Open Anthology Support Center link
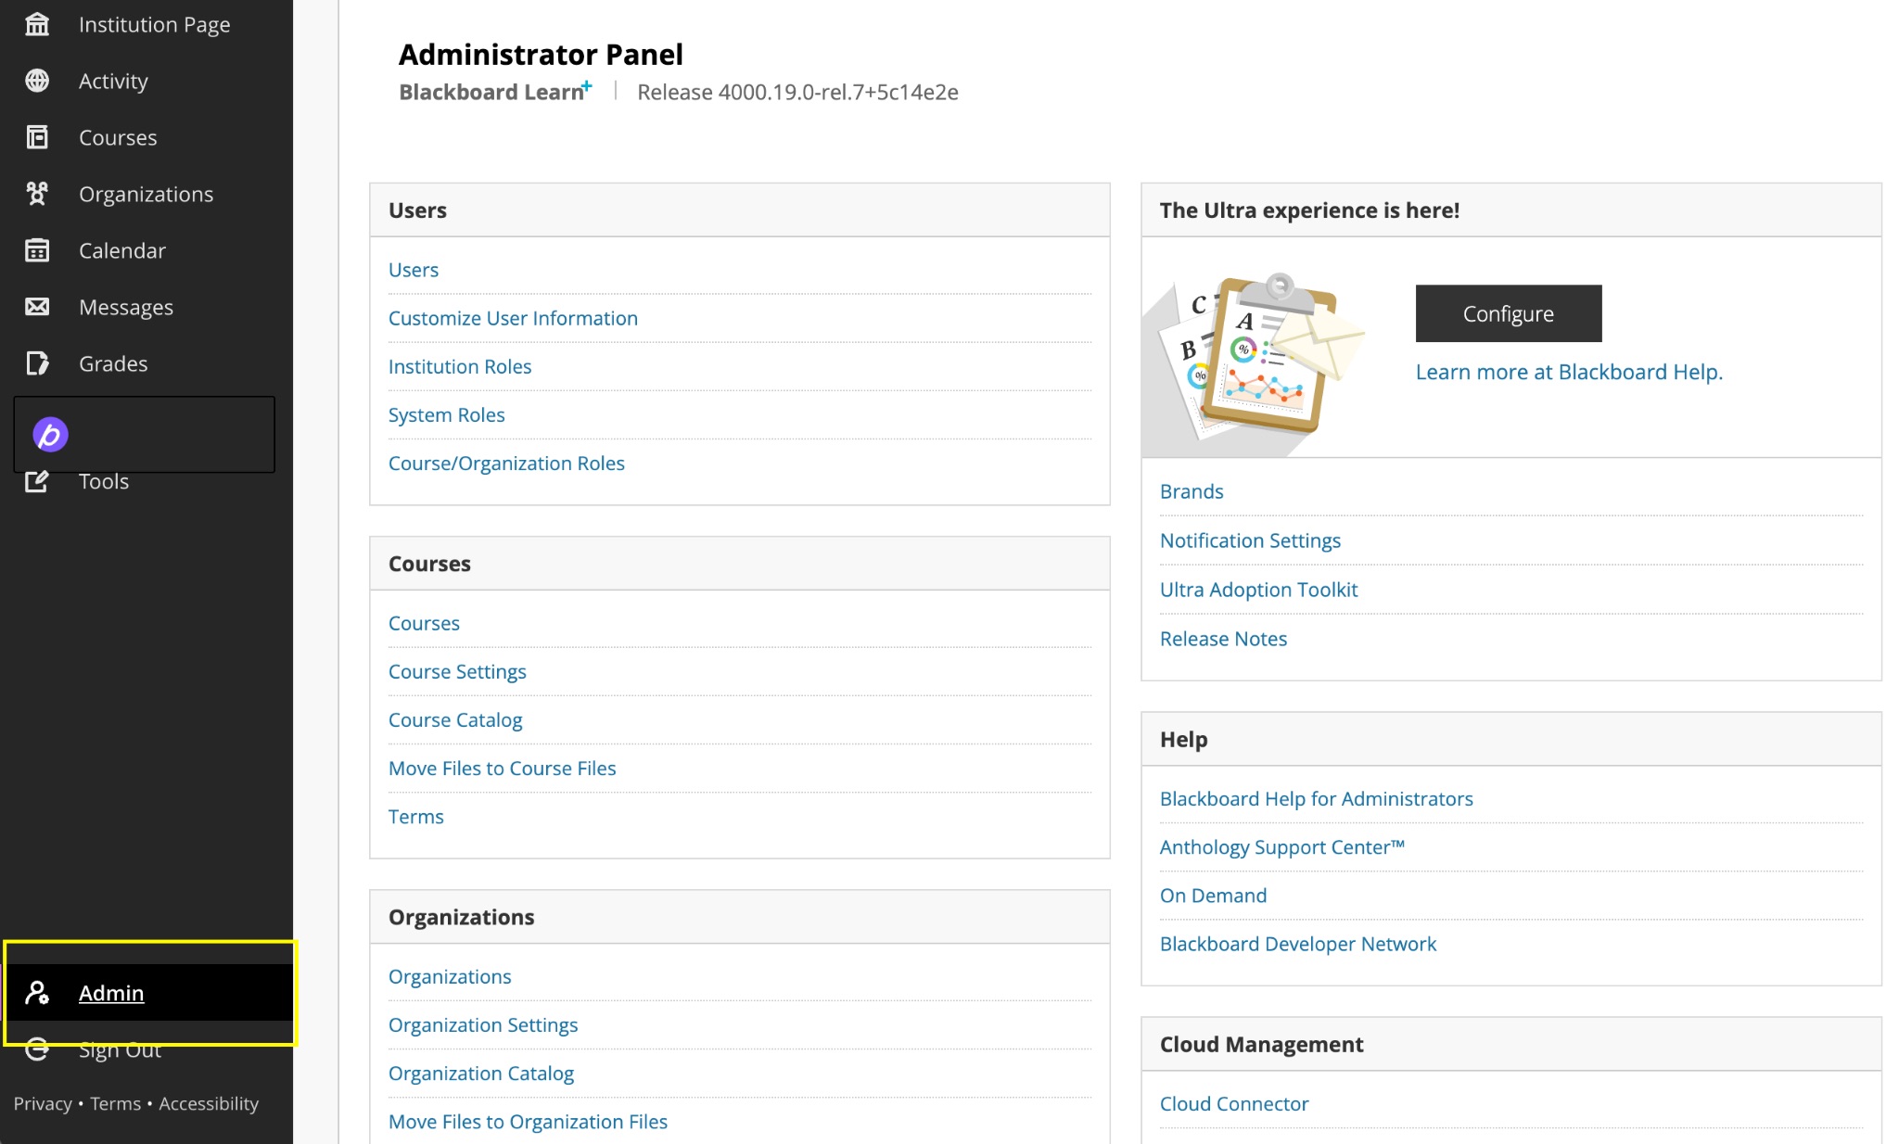Image resolution: width=1899 pixels, height=1144 pixels. tap(1282, 846)
